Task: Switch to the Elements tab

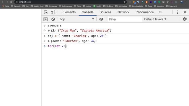Action: 69,12
